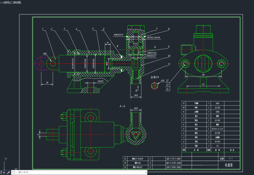Select balloon number 10 leader text

click(x=169, y=56)
